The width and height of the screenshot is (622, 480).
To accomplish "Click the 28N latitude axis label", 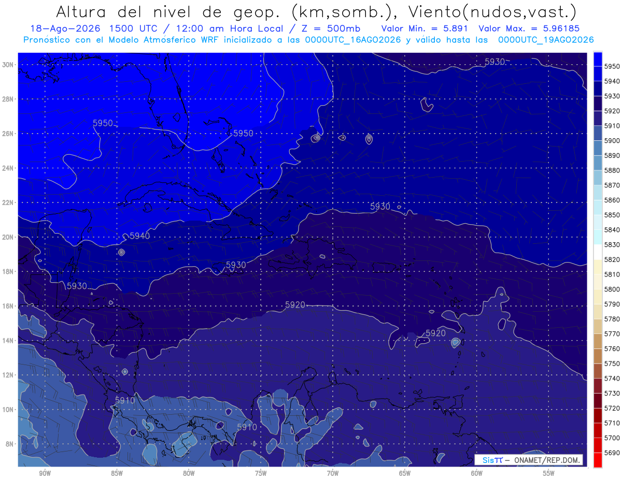I will [x=9, y=99].
